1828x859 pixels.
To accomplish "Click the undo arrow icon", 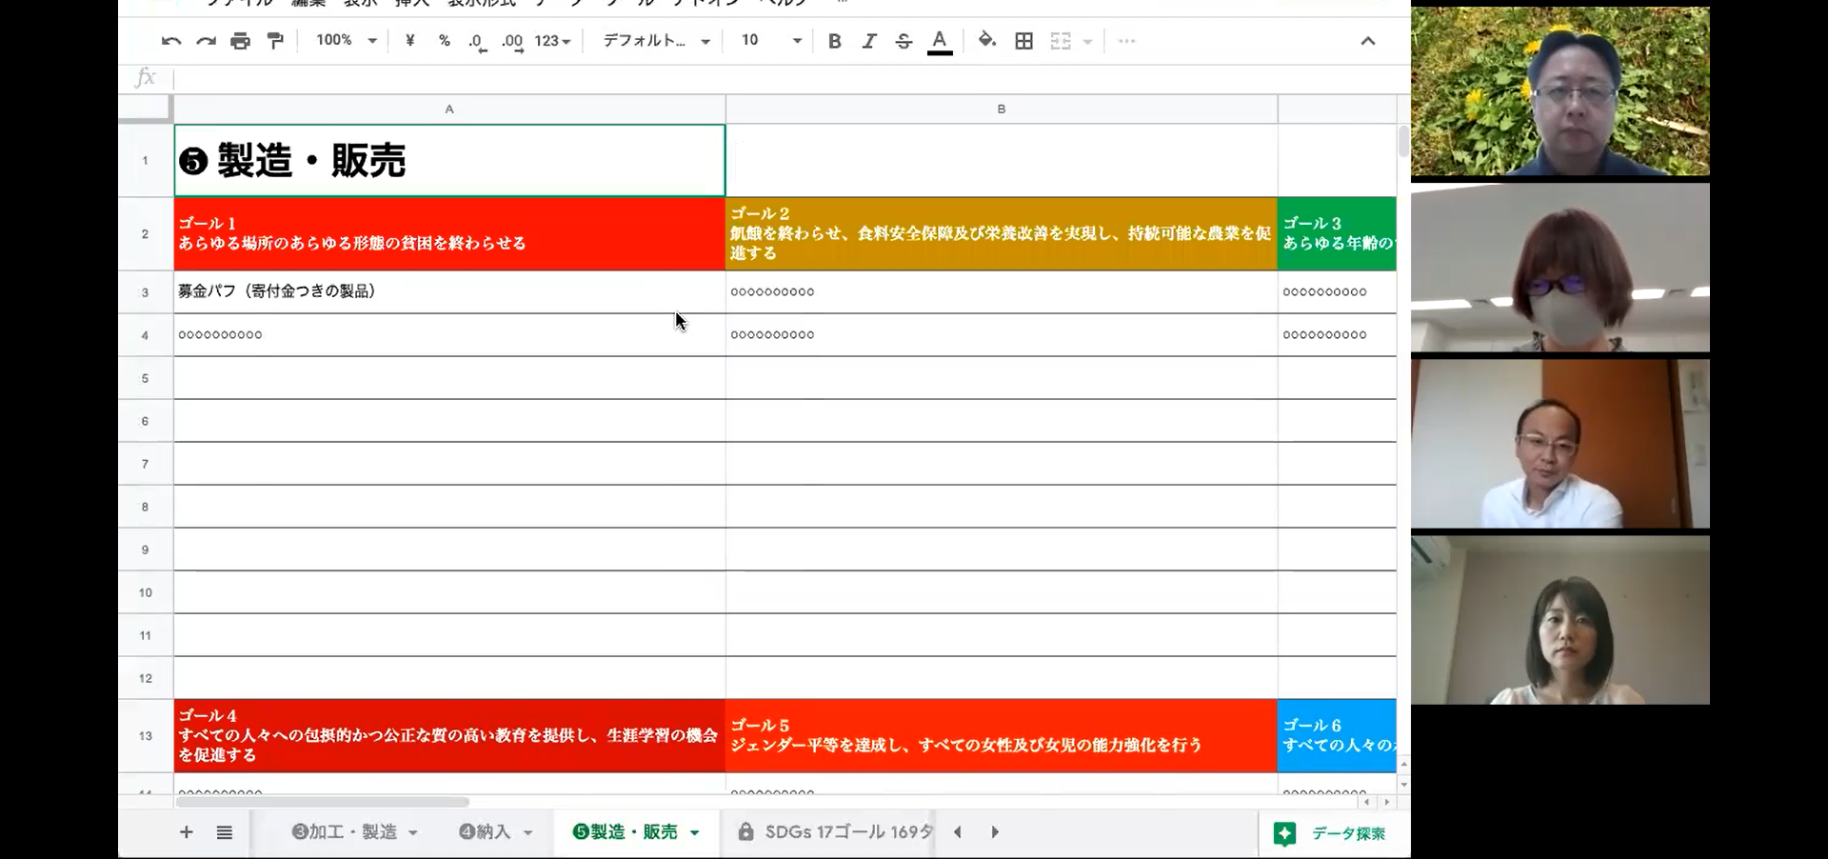I will (171, 41).
